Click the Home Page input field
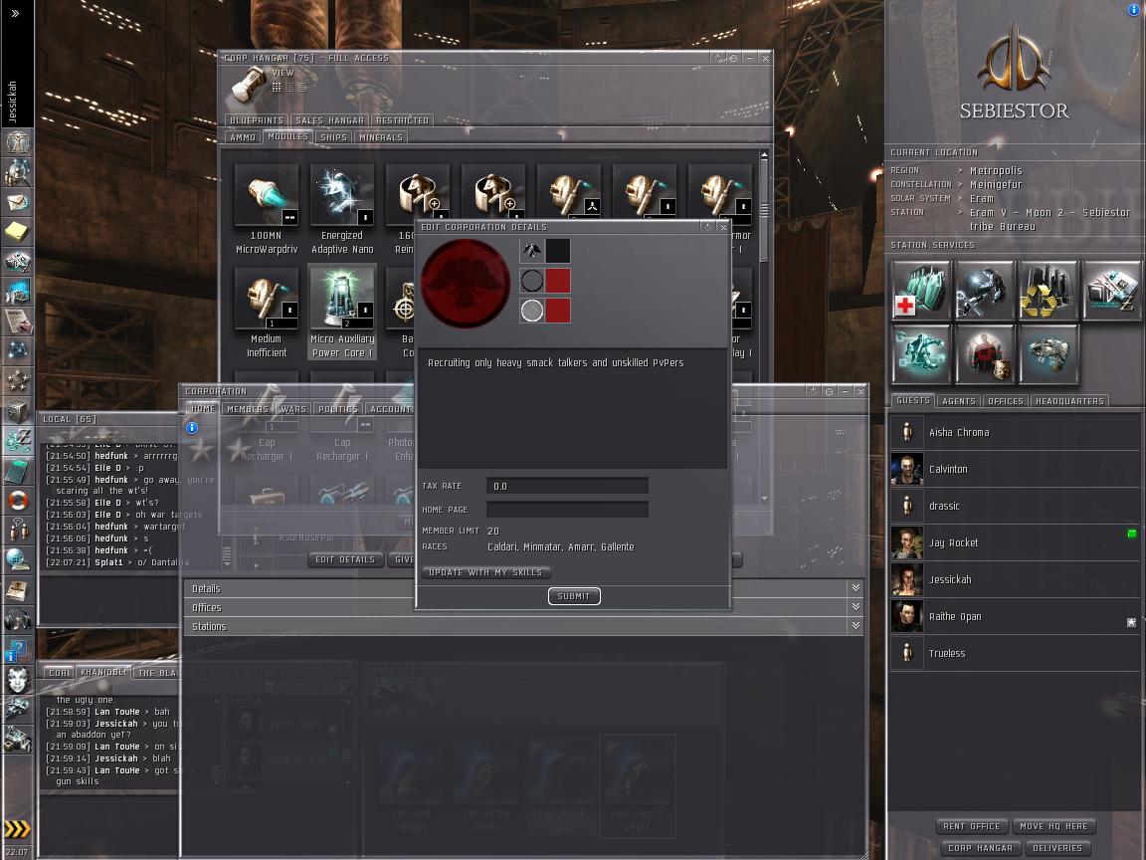Image resolution: width=1146 pixels, height=860 pixels. click(x=567, y=509)
